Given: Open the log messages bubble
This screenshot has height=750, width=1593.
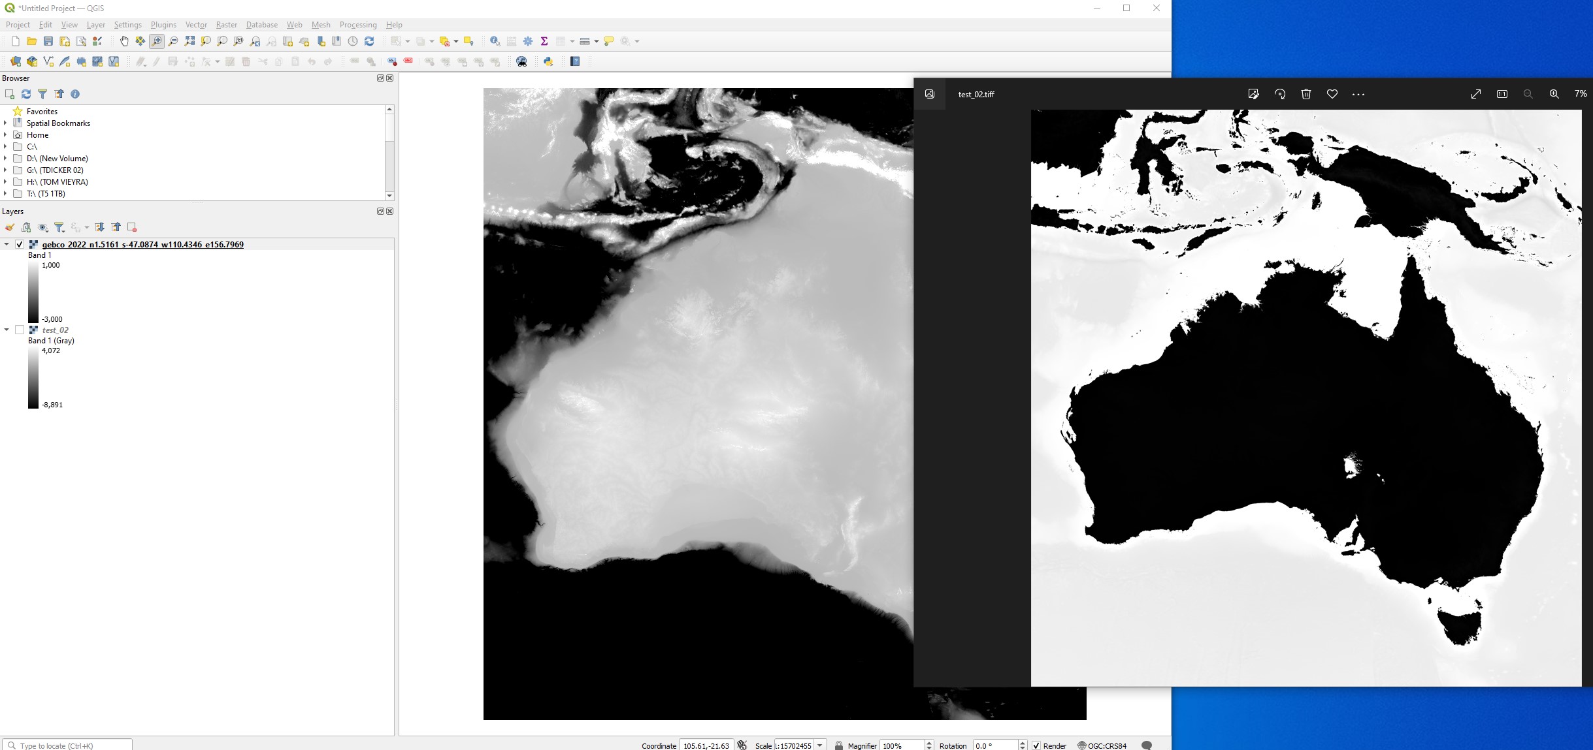Looking at the screenshot, I should [x=1147, y=745].
